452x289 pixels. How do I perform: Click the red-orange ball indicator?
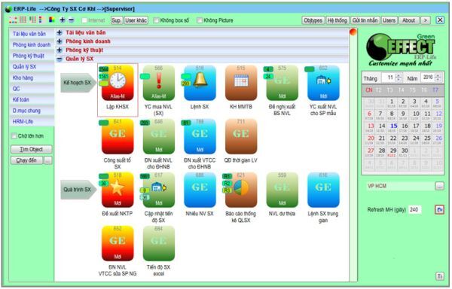coord(353,32)
